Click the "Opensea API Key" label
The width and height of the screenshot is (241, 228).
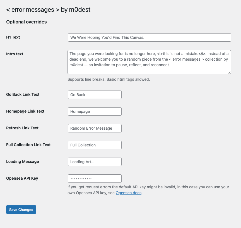point(22,178)
